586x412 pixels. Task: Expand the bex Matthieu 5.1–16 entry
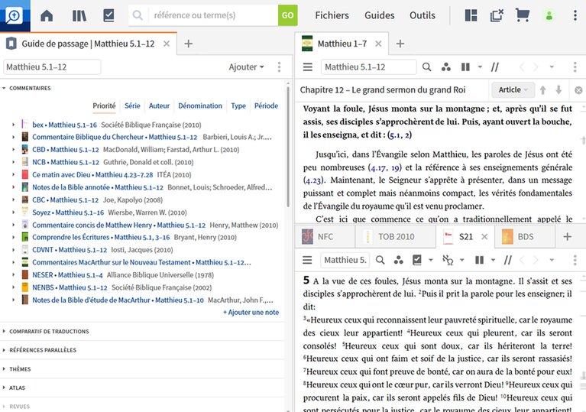[14, 125]
